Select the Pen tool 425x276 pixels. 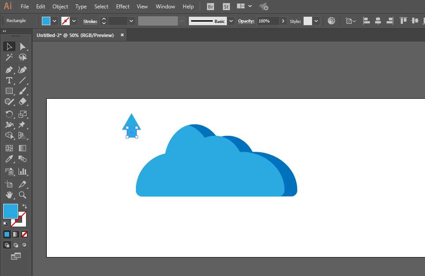point(9,70)
